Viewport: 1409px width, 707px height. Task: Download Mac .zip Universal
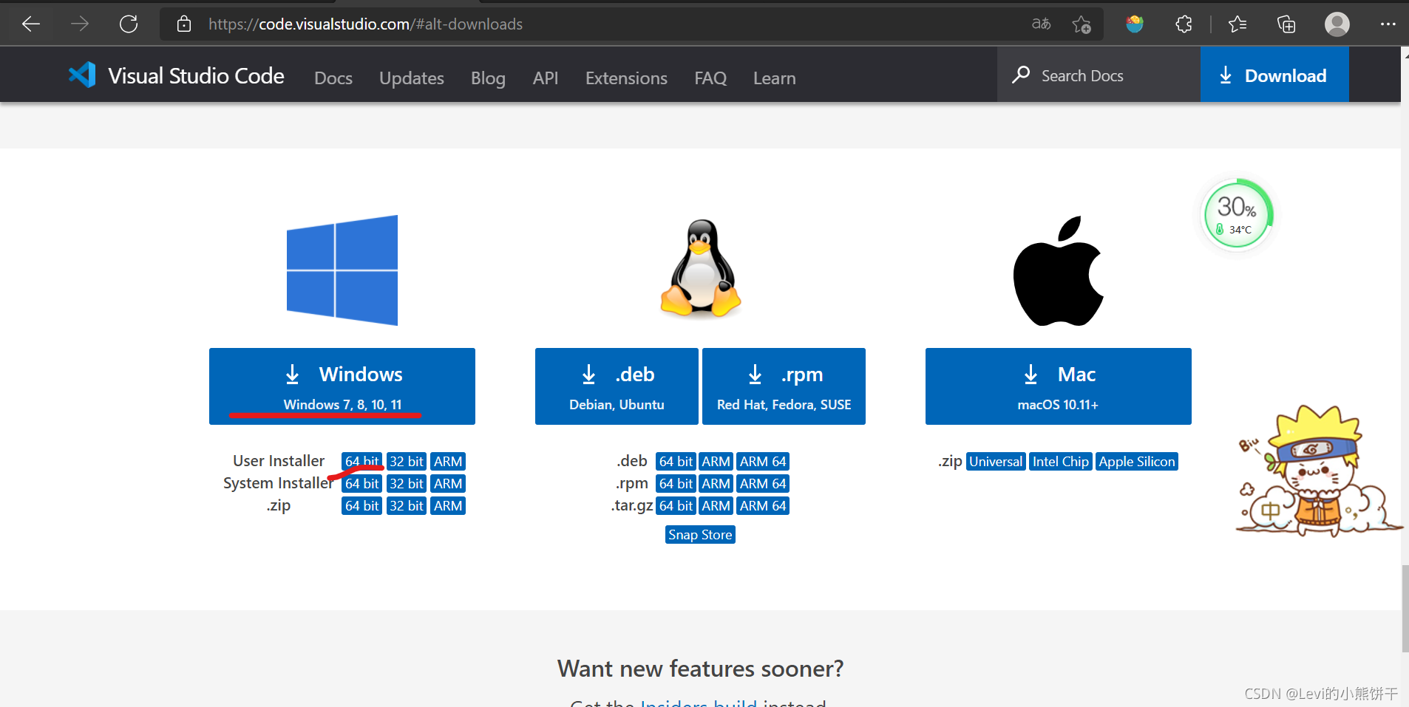coord(996,462)
